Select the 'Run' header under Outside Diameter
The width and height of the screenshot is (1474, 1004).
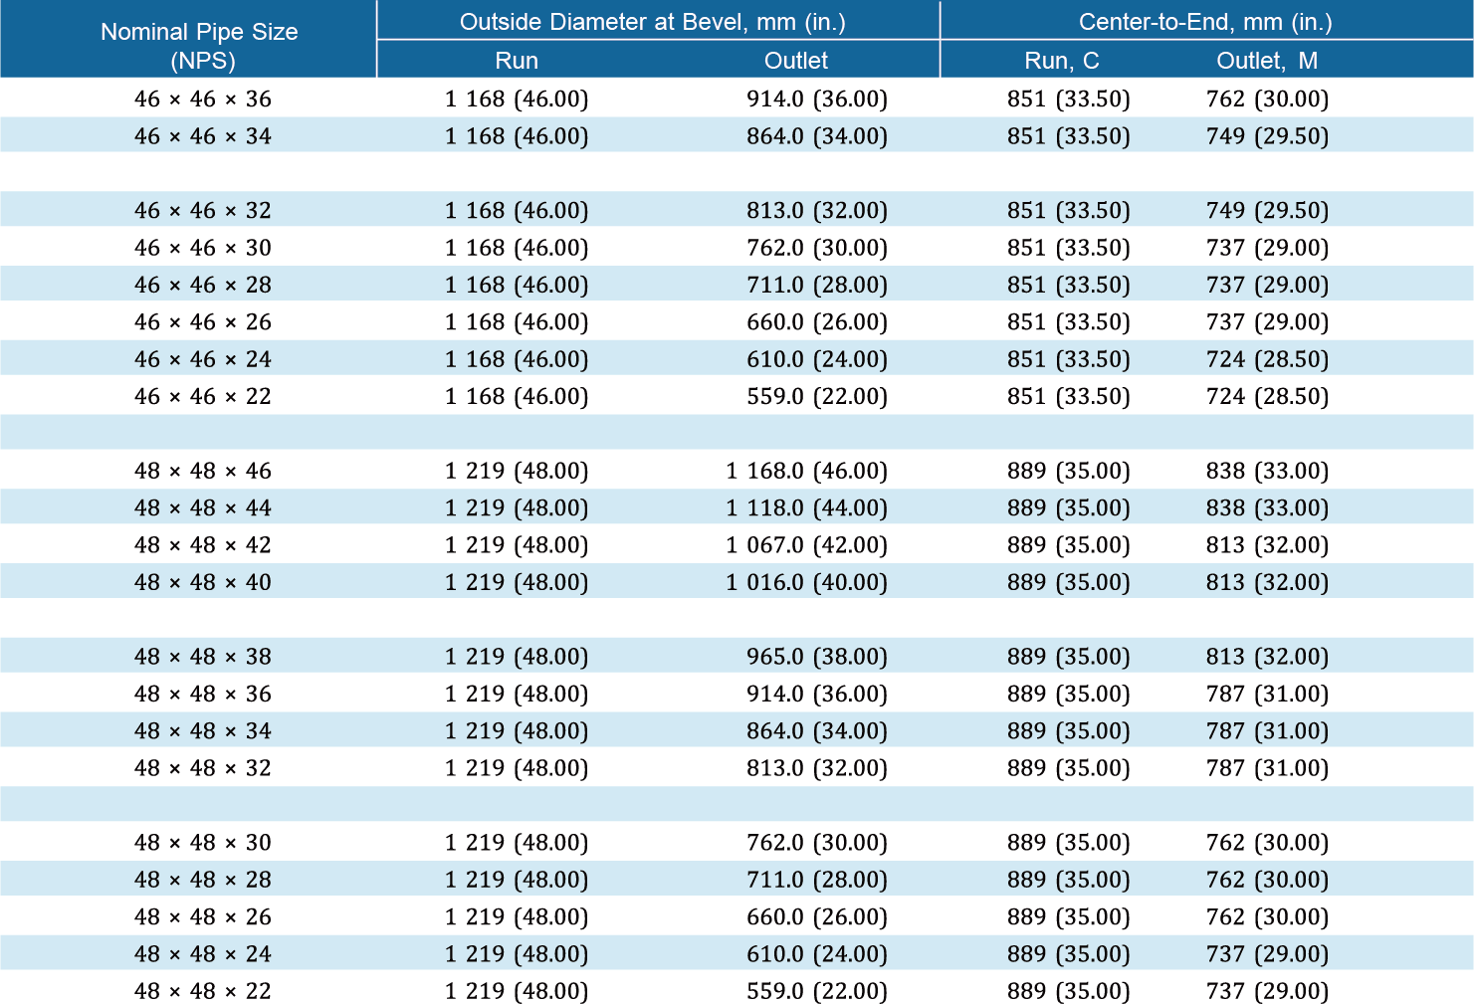click(x=517, y=61)
